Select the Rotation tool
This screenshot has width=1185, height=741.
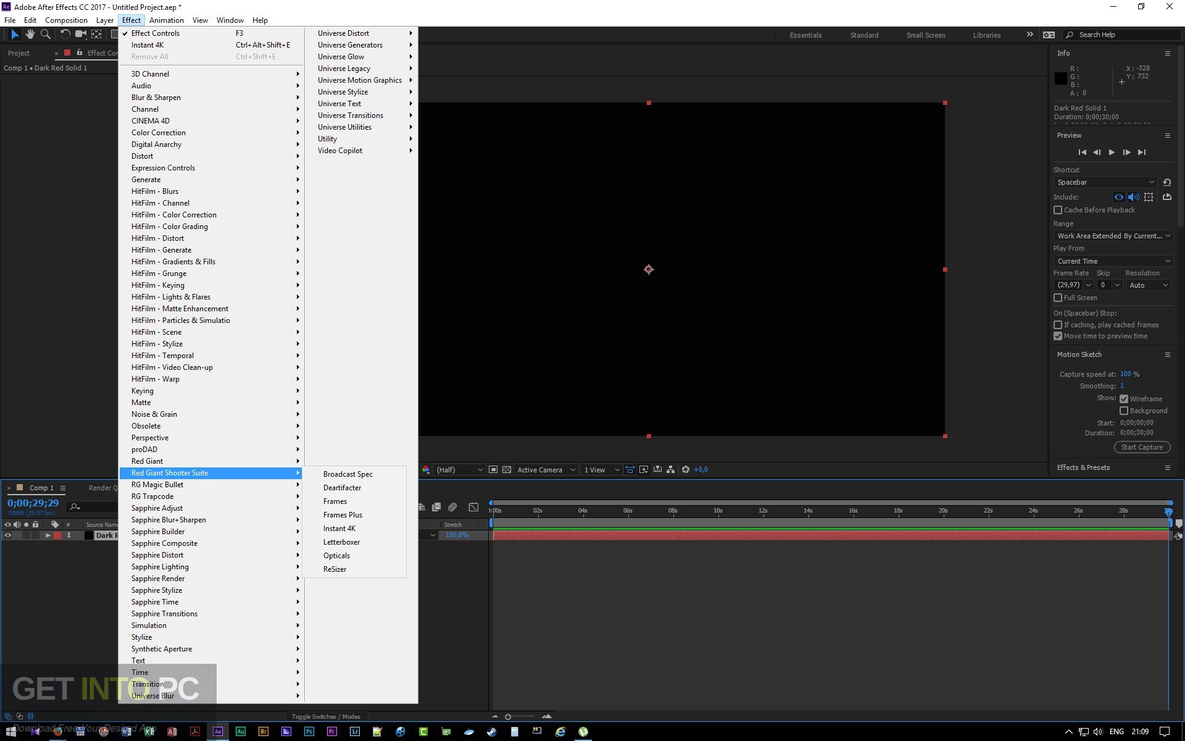click(65, 35)
